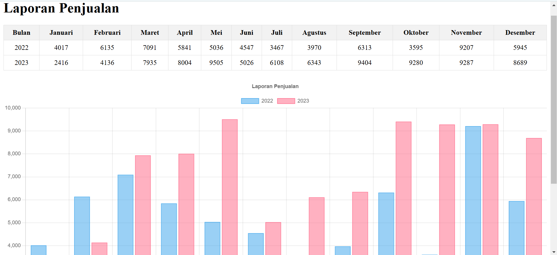Viewport: 557px width, 255px height.
Task: Click the September column header
Action: [x=364, y=33]
